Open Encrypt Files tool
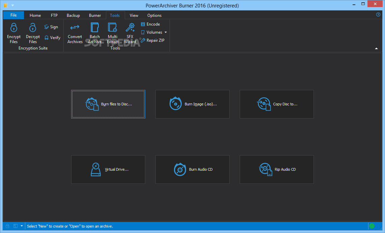 tap(14, 33)
